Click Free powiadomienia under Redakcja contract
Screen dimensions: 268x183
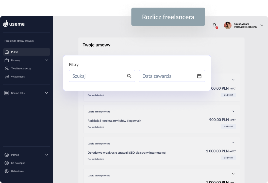click(96, 127)
